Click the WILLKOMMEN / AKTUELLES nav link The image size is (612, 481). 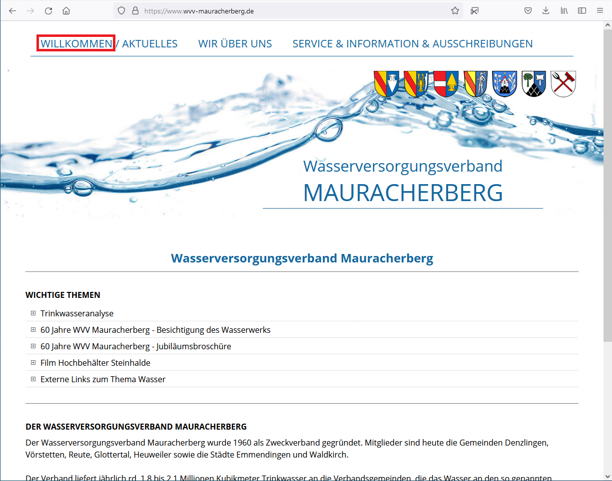[109, 44]
